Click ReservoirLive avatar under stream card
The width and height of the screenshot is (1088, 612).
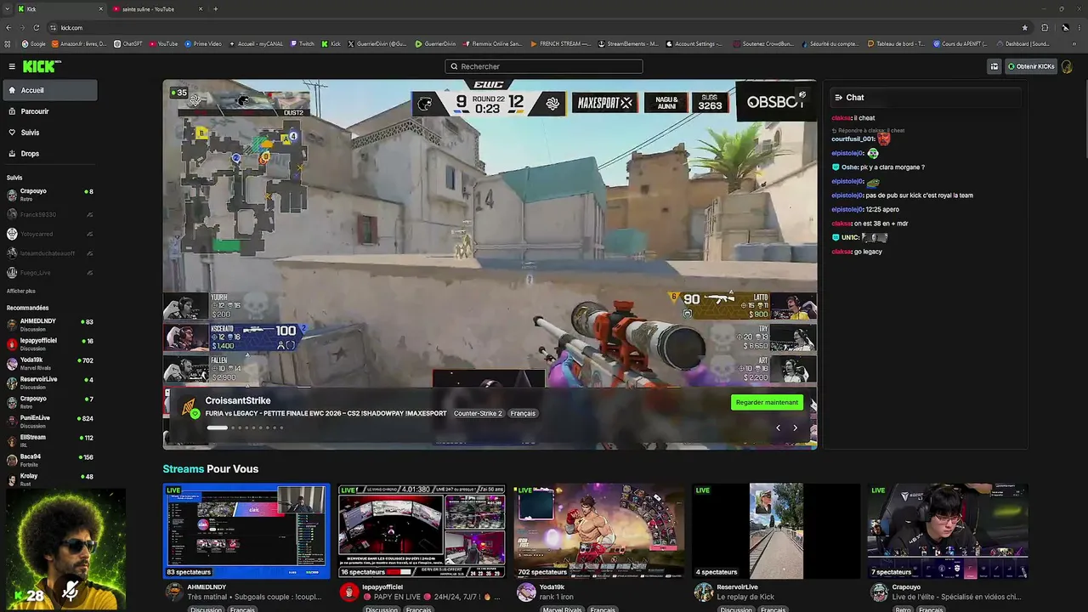click(703, 592)
